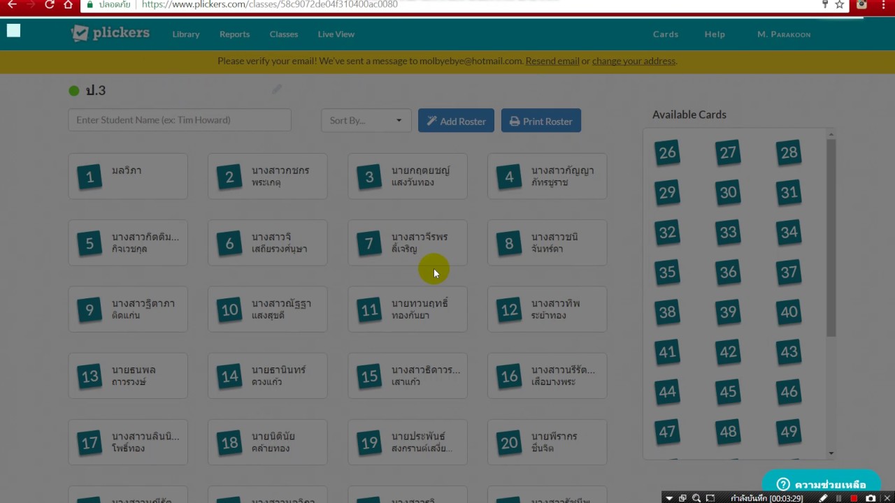The width and height of the screenshot is (895, 503).
Task: Click the Enter Student Name field
Action: (x=180, y=119)
